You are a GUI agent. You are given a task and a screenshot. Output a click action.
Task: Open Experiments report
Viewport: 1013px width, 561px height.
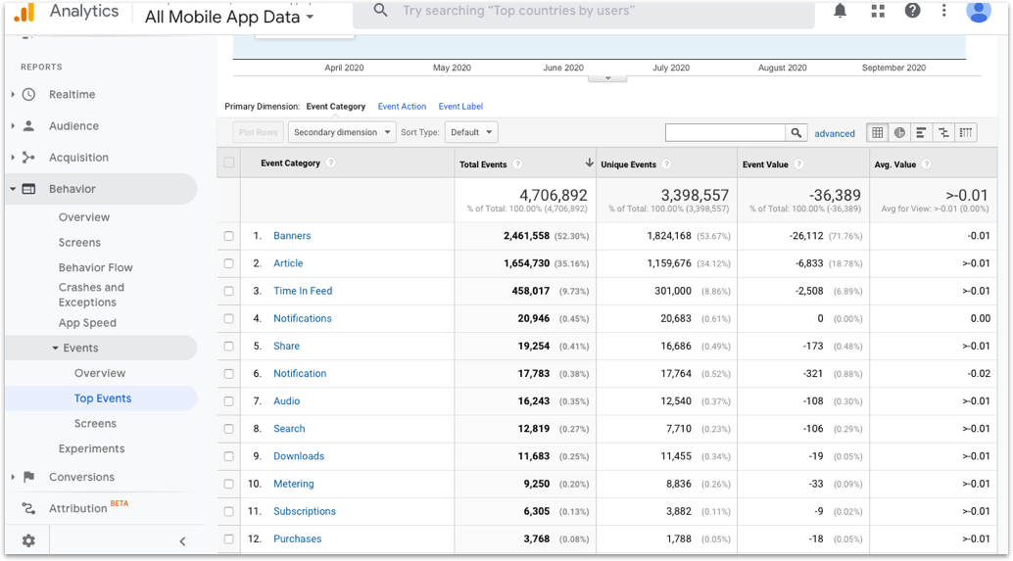click(x=92, y=448)
